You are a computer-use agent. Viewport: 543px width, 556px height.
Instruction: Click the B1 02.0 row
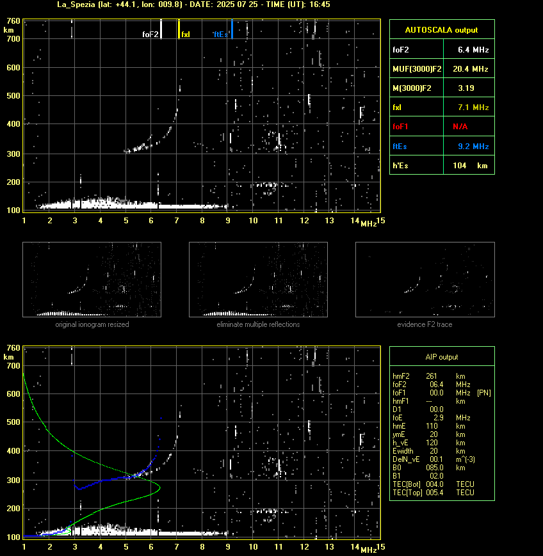point(418,475)
